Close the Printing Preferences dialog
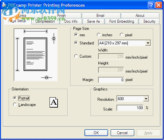164x140 pixels. click(159, 5)
